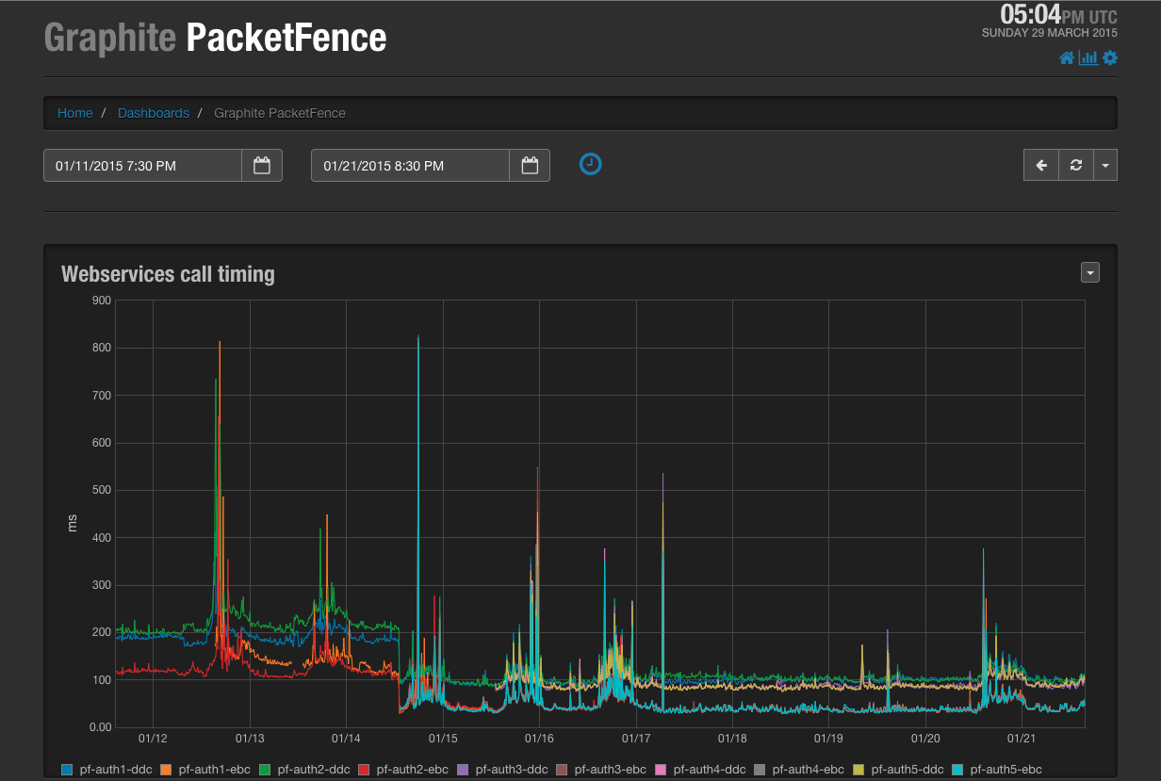Click the pf-auth1-ebc orange legend swatch
Viewport: 1161px width, 781px height.
(166, 770)
